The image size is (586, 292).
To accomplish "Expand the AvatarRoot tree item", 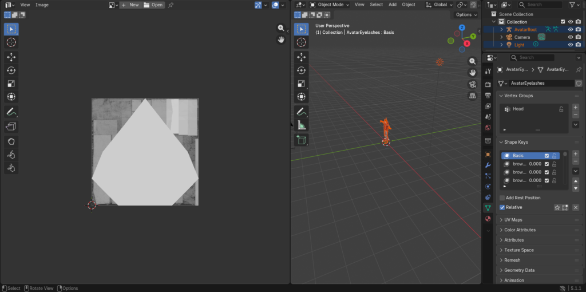I will pos(501,30).
